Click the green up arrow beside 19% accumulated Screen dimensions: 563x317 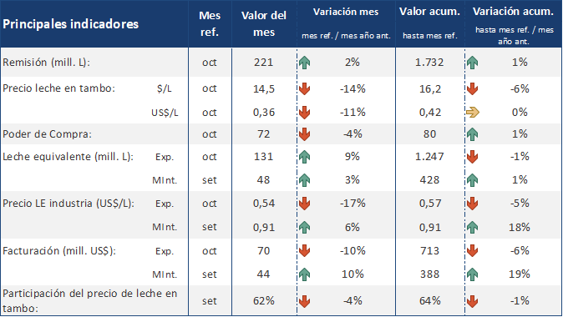pyautogui.click(x=473, y=274)
